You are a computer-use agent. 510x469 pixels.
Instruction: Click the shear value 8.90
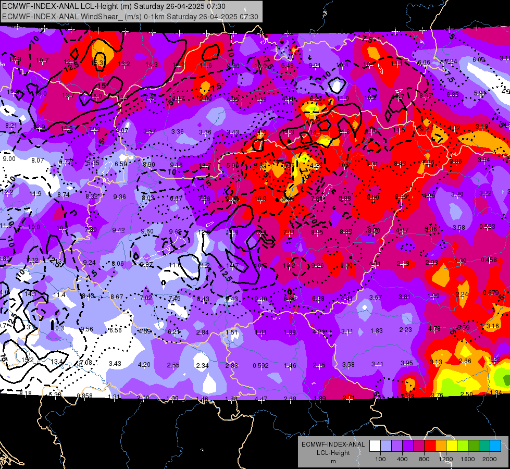(x=148, y=164)
